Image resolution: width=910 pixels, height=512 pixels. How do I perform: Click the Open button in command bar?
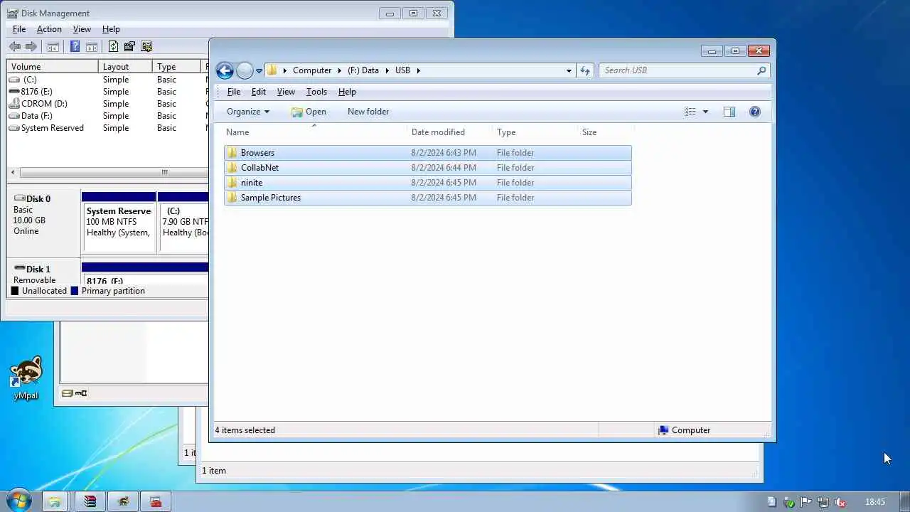pyautogui.click(x=309, y=112)
